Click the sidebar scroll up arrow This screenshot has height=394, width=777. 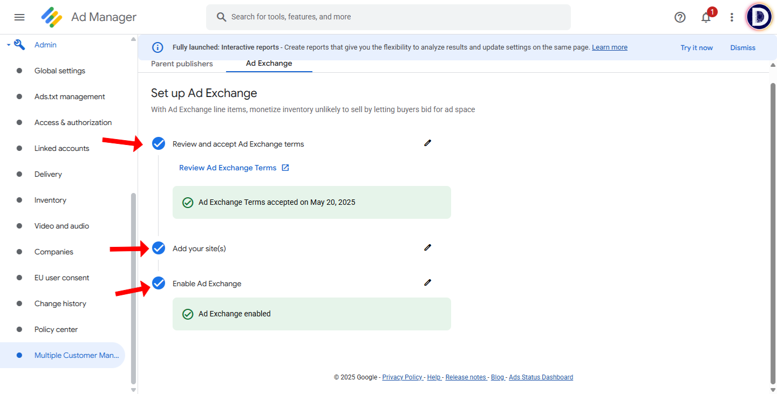(133, 39)
